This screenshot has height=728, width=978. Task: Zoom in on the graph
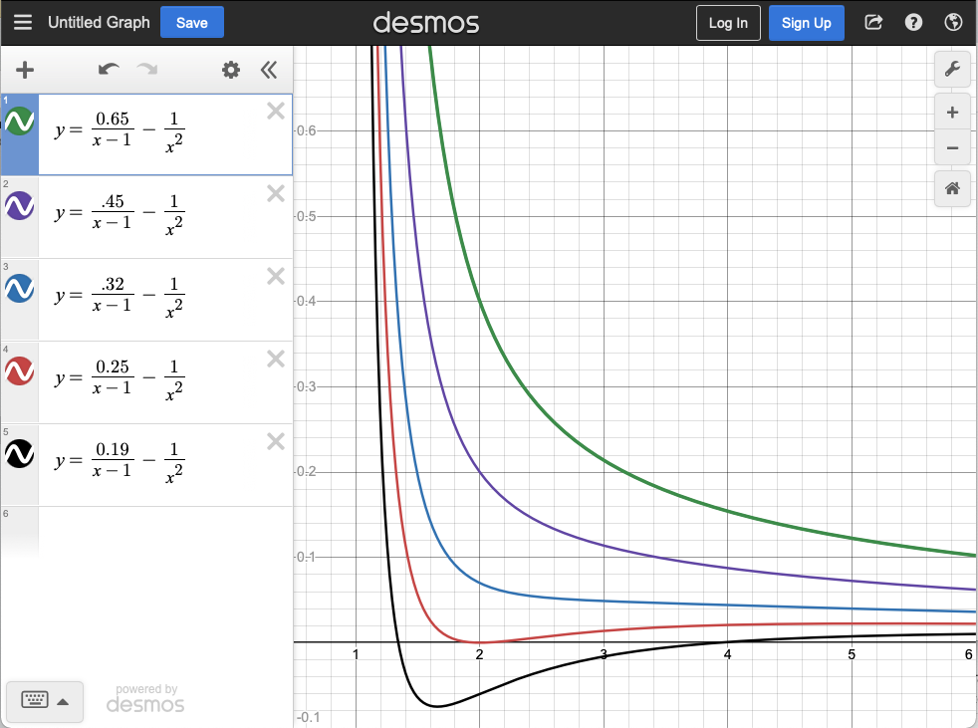pyautogui.click(x=952, y=113)
